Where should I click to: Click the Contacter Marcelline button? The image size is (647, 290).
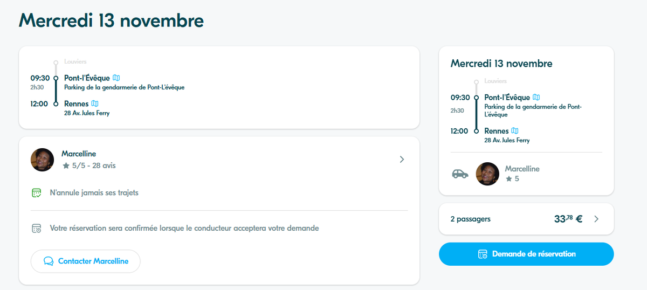click(x=85, y=261)
